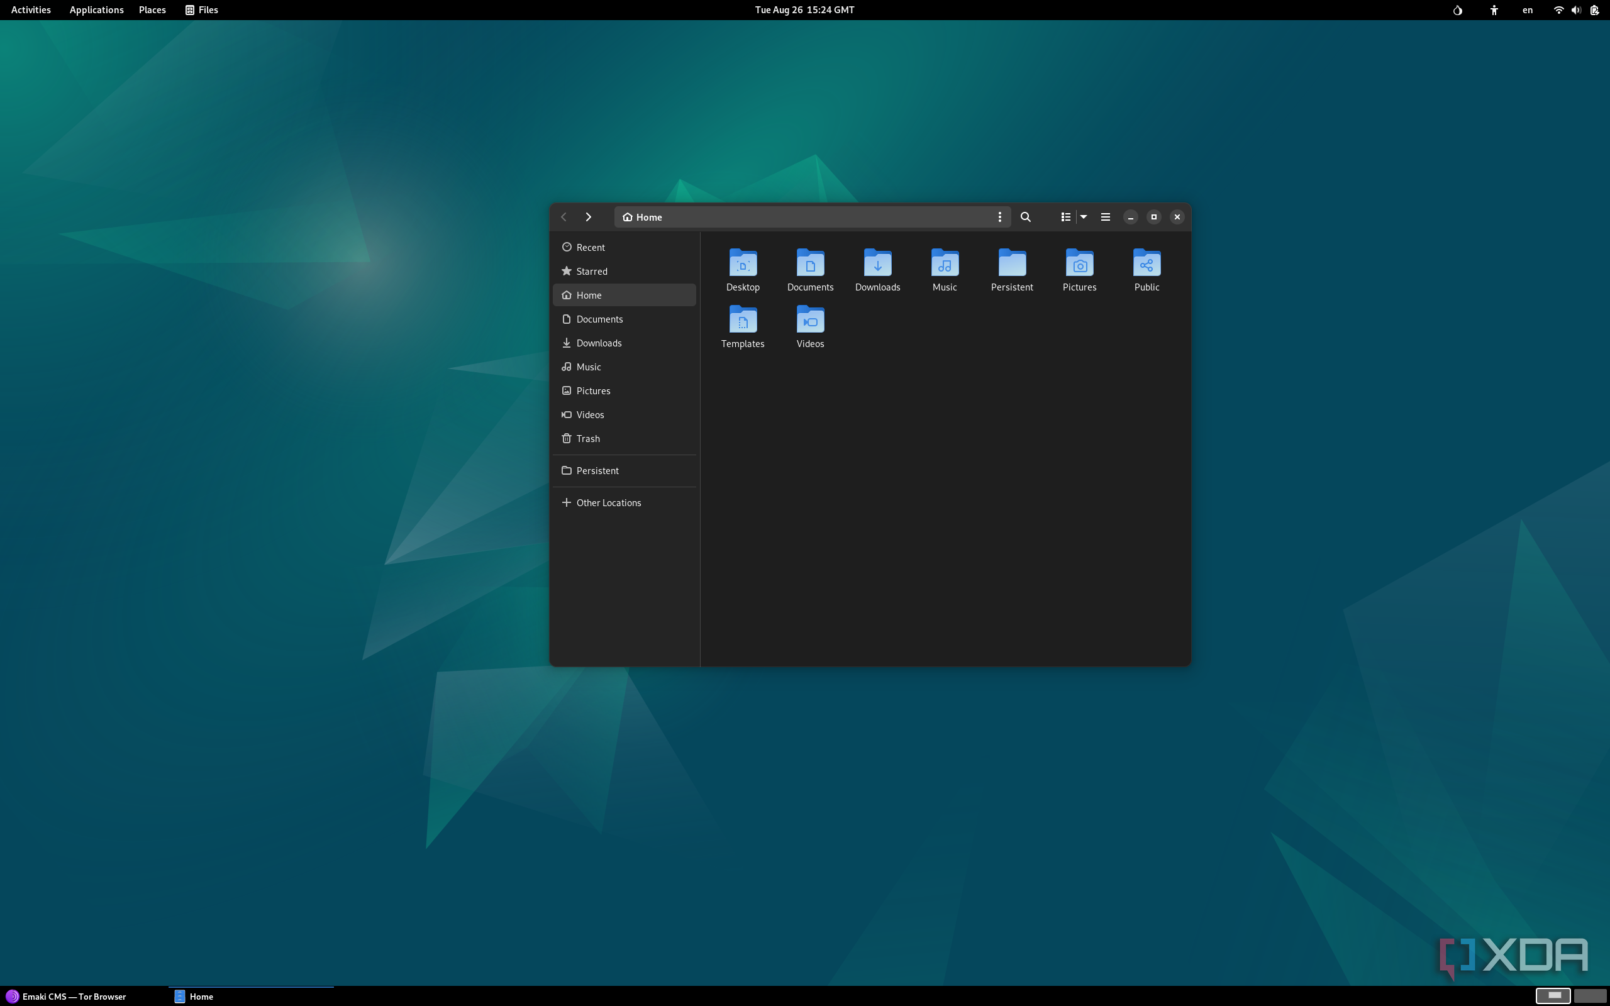Expand view options dropdown arrow
Viewport: 1610px width, 1006px height.
pyautogui.click(x=1083, y=217)
